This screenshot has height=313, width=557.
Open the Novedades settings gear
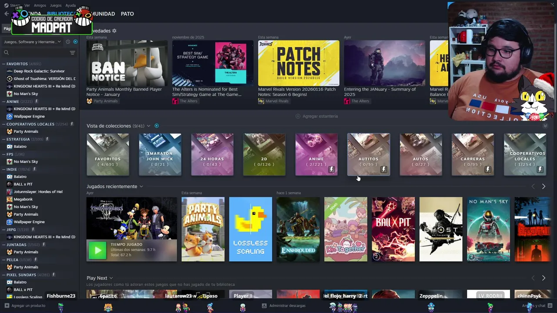(114, 31)
